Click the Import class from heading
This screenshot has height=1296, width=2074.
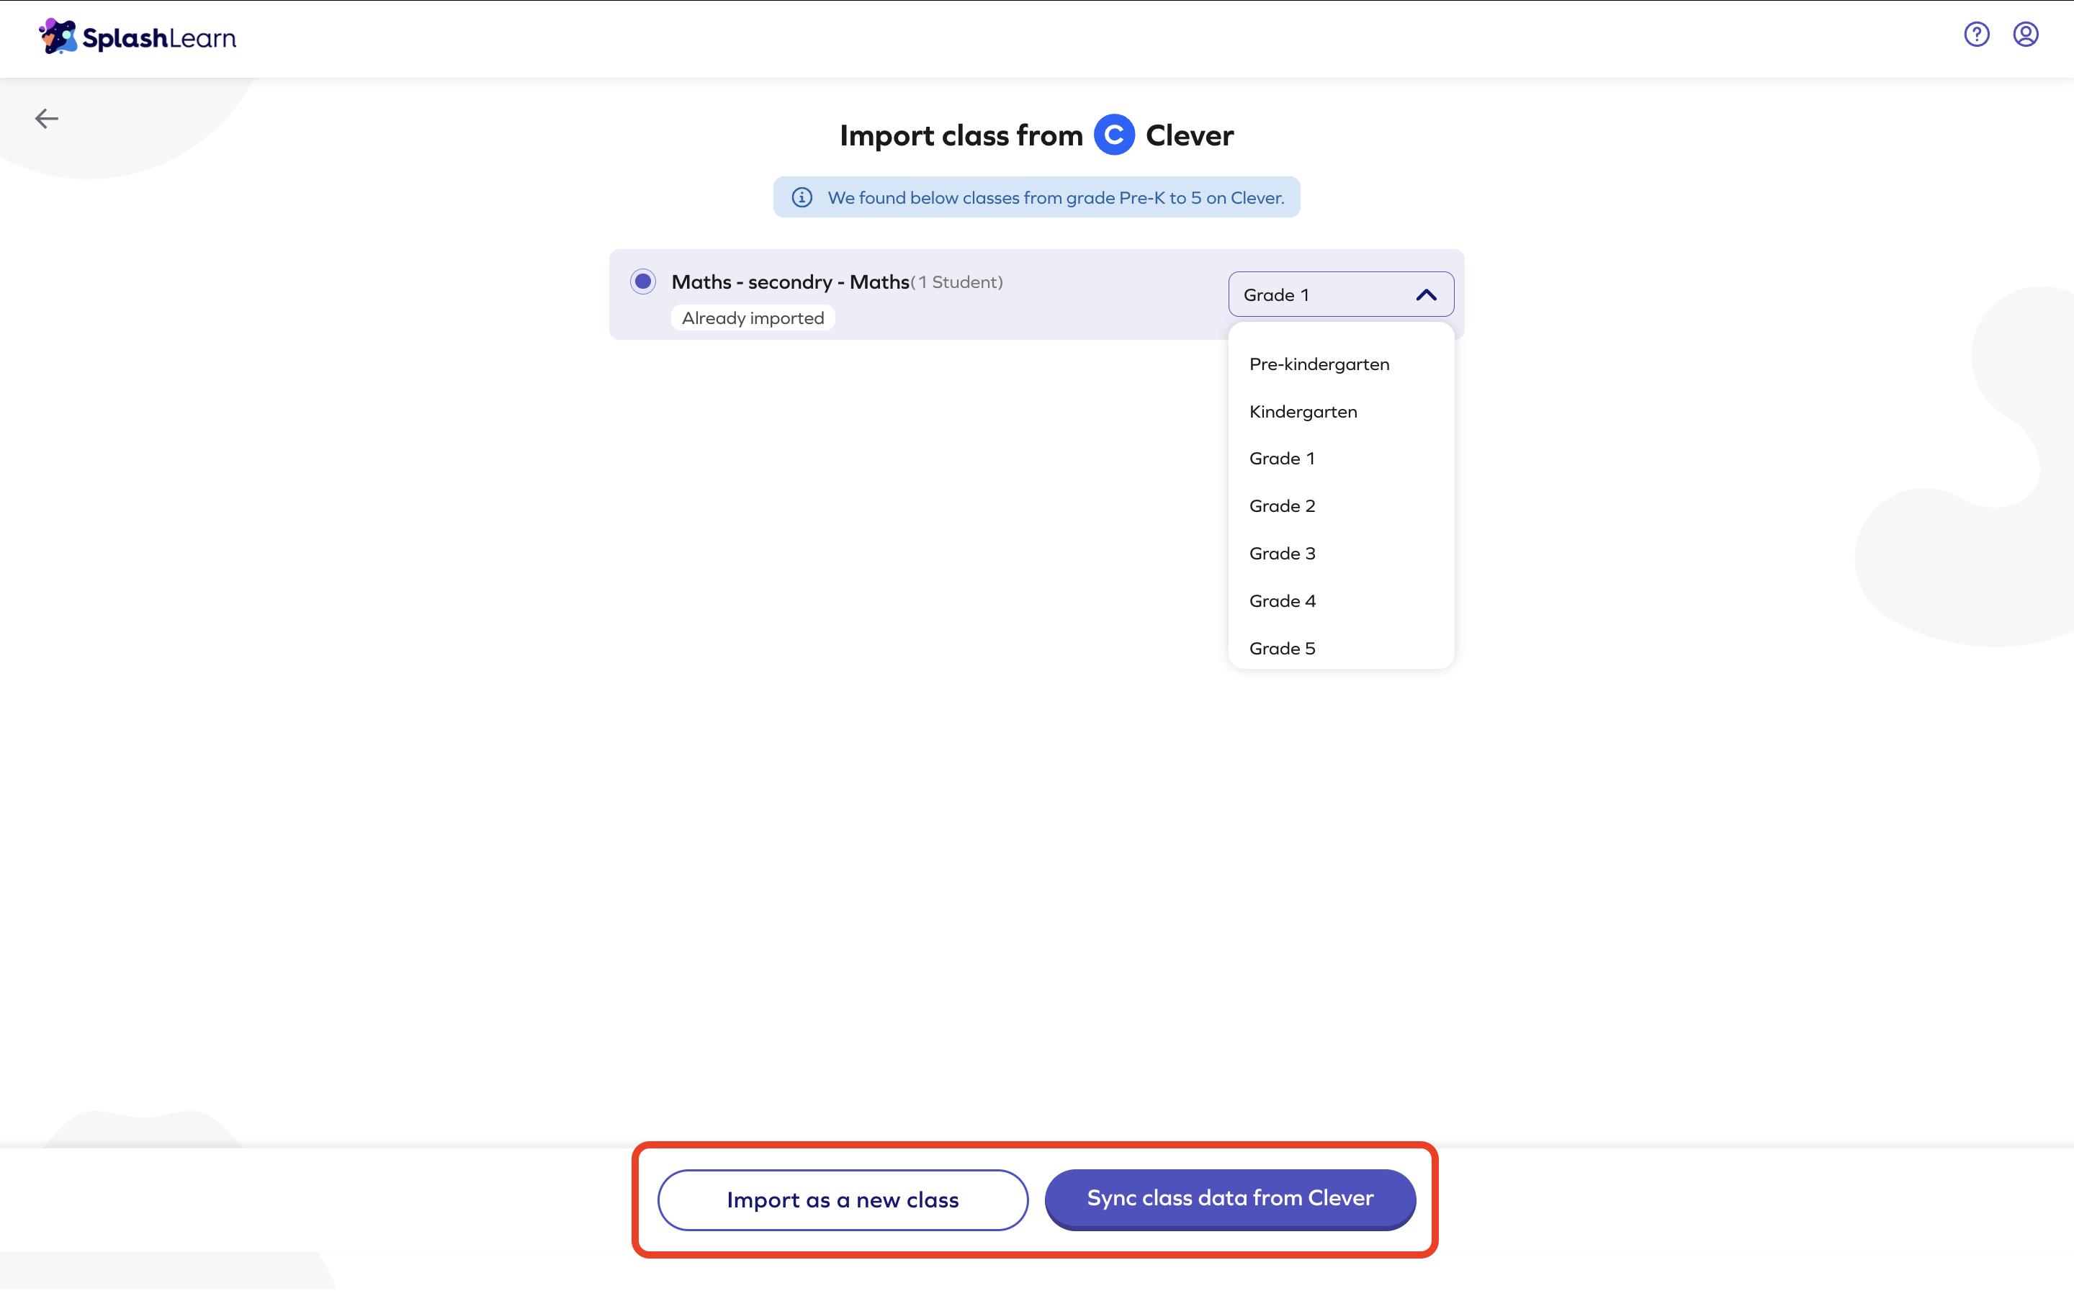[x=961, y=135]
